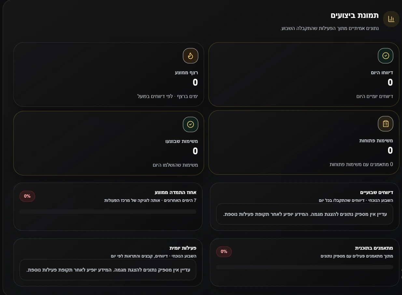
Task: Select the 0% badge for אחוז התמדה ממוצע
Action: 27,196
